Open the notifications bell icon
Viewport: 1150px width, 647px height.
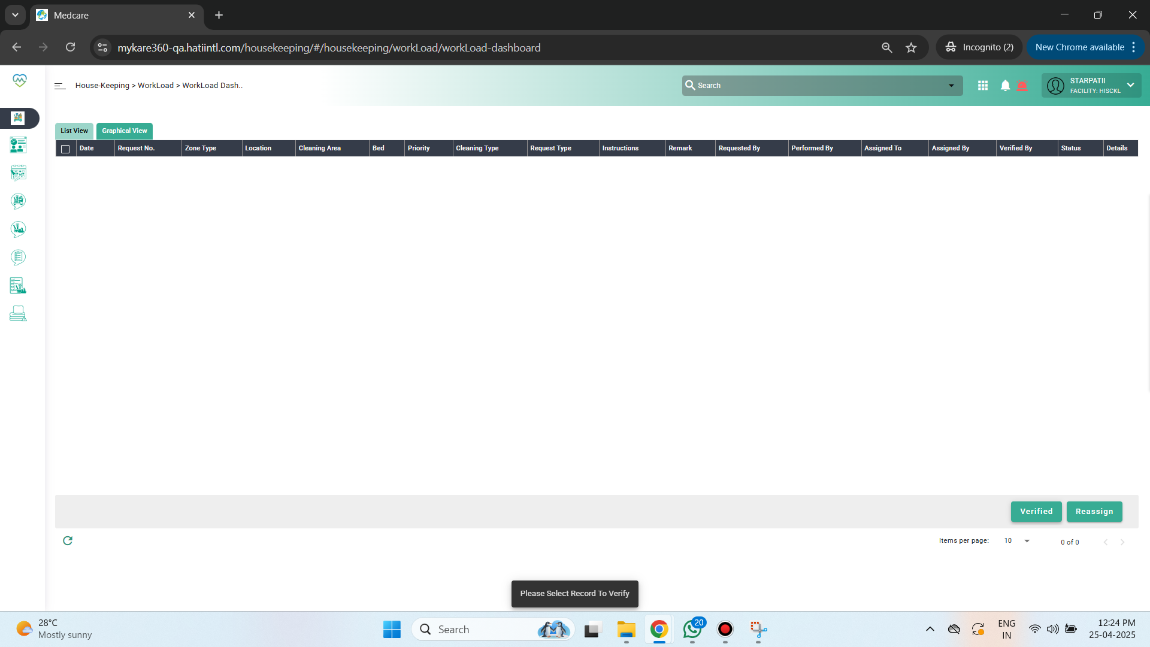click(1005, 86)
